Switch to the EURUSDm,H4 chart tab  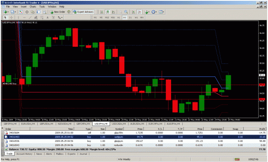28,124
